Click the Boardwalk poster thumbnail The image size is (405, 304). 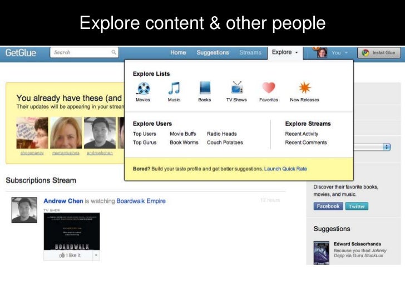click(72, 232)
